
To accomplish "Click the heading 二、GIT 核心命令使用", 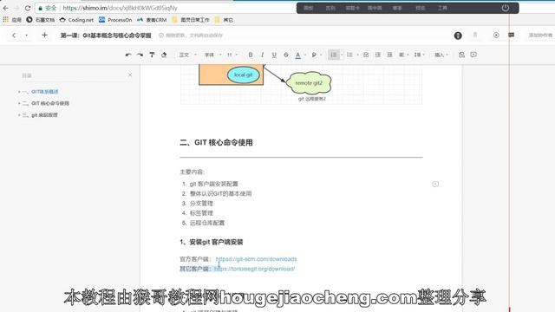I will (216, 142).
